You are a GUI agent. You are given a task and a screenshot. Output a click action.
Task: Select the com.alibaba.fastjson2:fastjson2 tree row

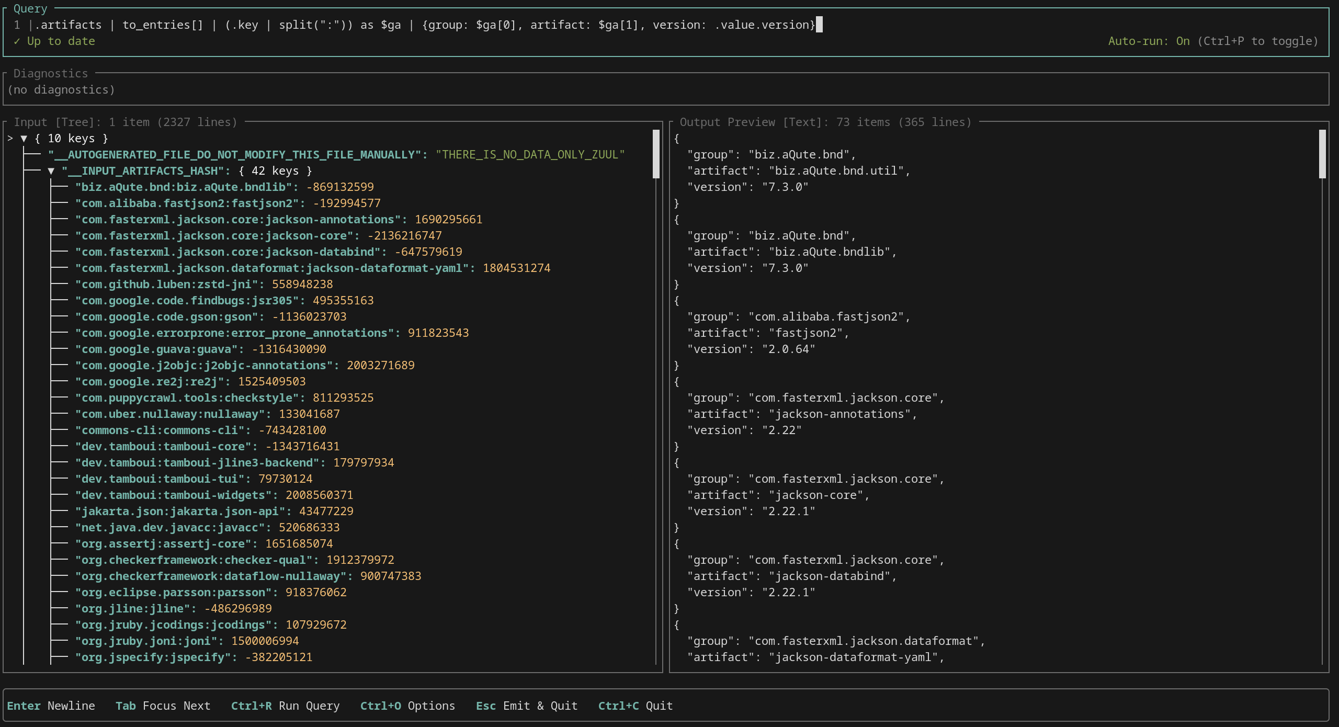coord(228,203)
